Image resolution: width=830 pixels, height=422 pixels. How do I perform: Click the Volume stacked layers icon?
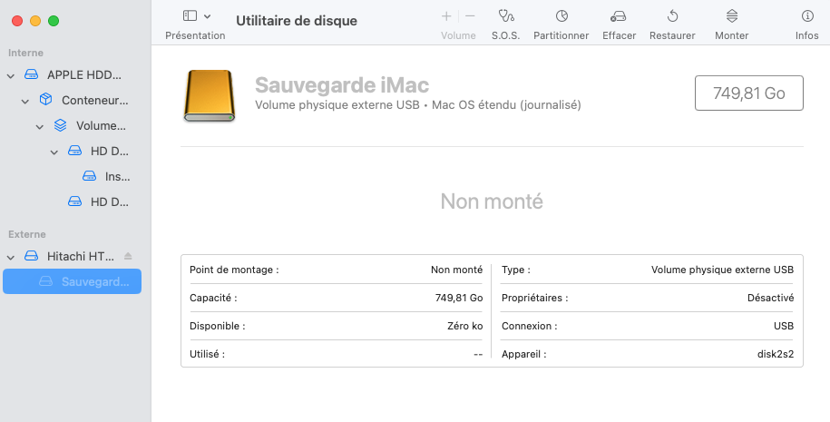61,125
